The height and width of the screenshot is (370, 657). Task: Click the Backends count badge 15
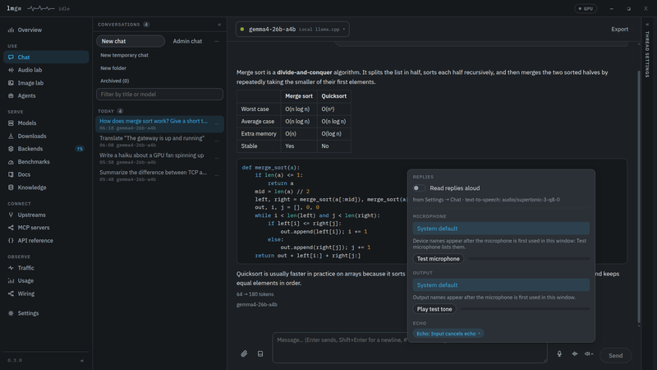[79, 149]
